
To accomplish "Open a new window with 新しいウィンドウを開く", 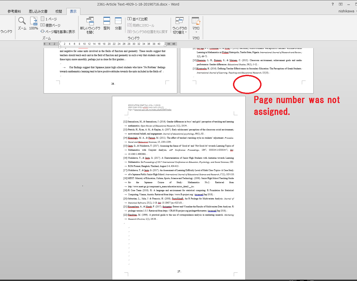I will click(90, 25).
